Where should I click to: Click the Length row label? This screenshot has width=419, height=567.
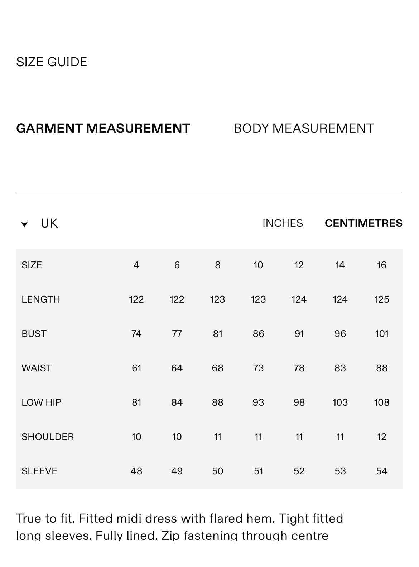coord(41,299)
